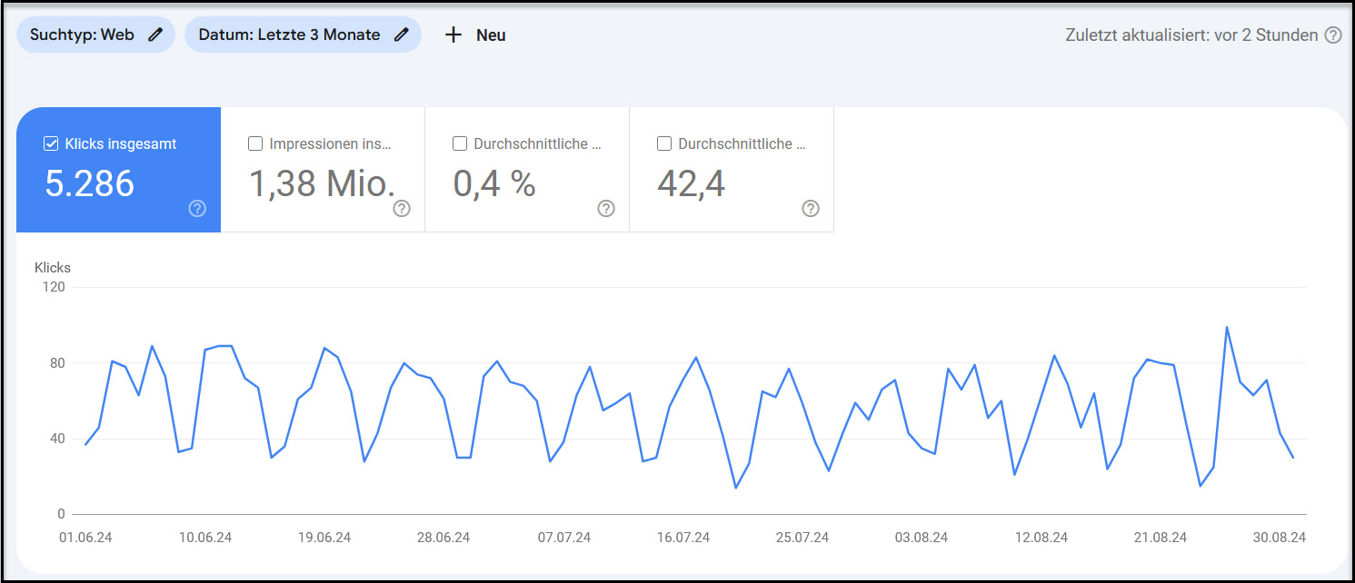
Task: Open help icon in Impressionen card
Action: coord(402,208)
